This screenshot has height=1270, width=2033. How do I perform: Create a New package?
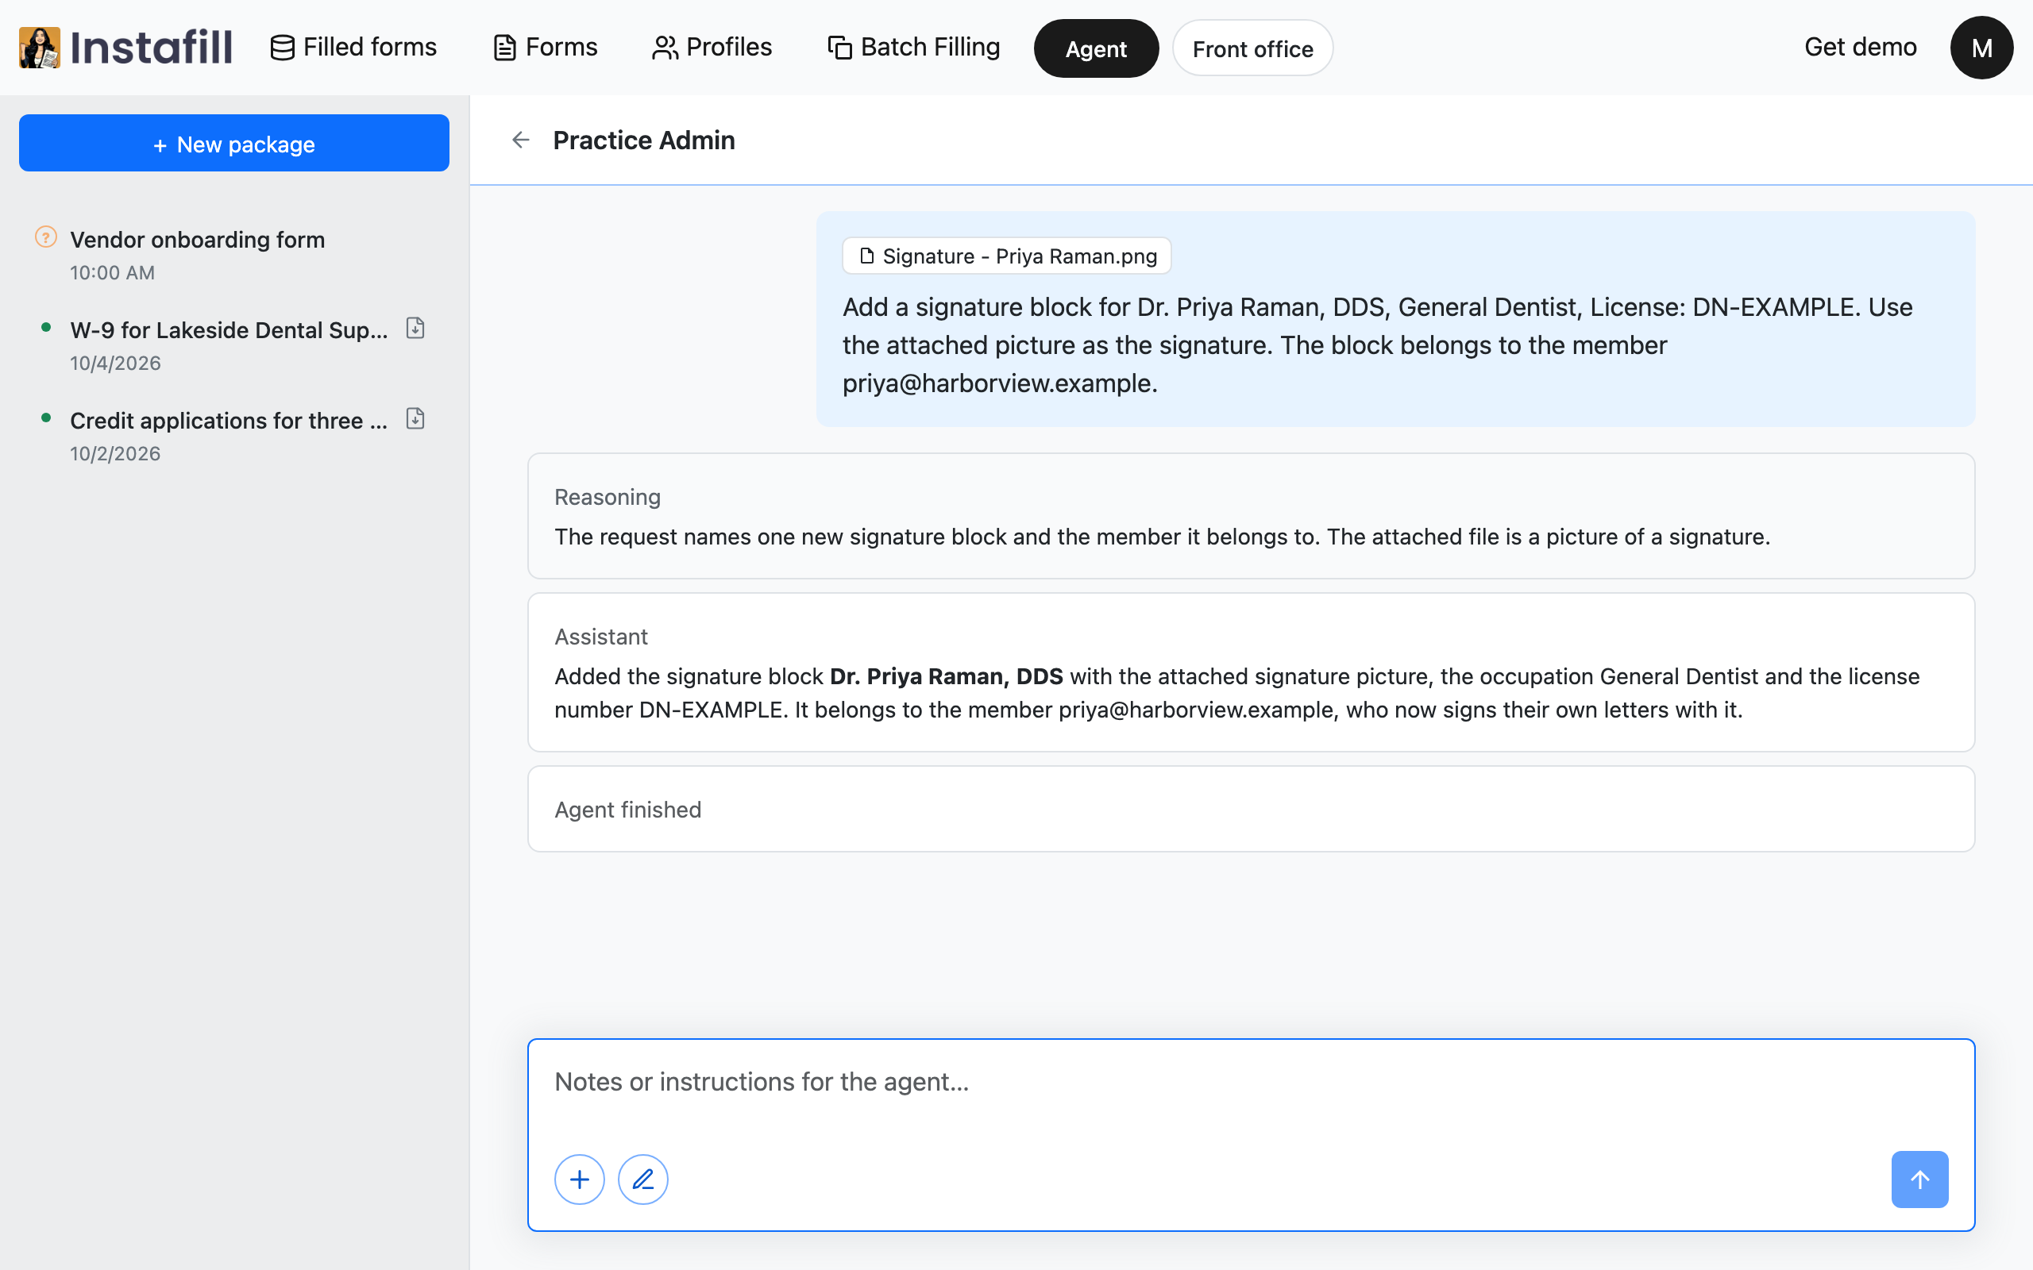(x=234, y=144)
